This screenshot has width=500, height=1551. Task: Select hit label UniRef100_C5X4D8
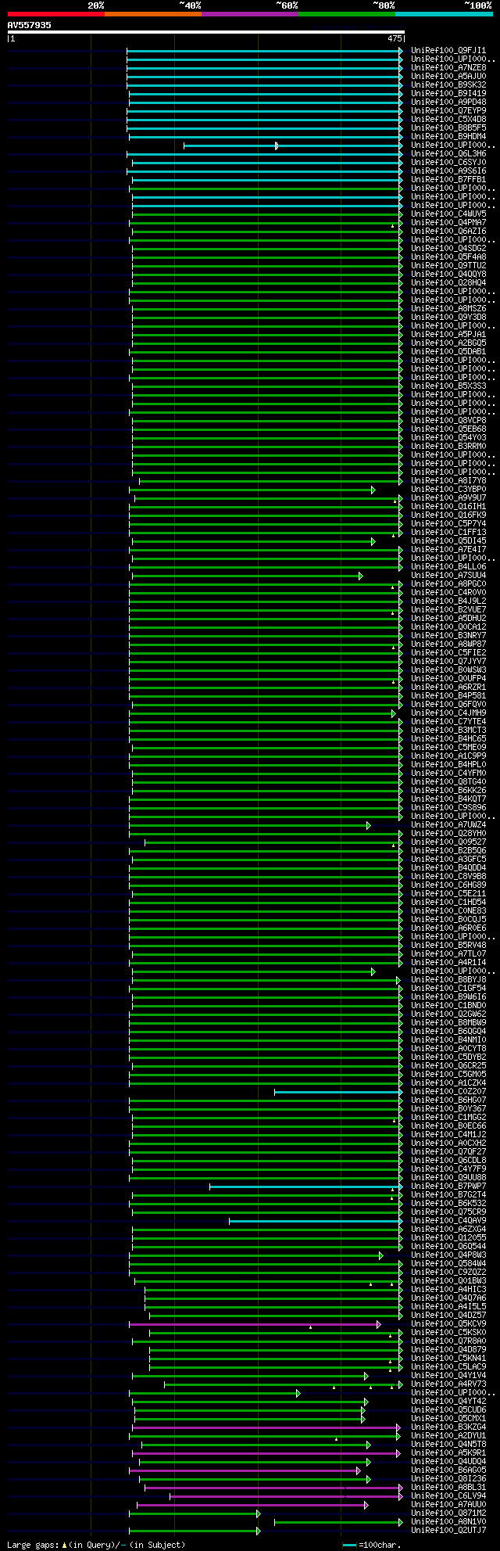tap(448, 120)
